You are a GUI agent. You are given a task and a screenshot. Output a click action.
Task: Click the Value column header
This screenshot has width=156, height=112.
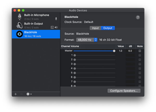click(x=121, y=46)
